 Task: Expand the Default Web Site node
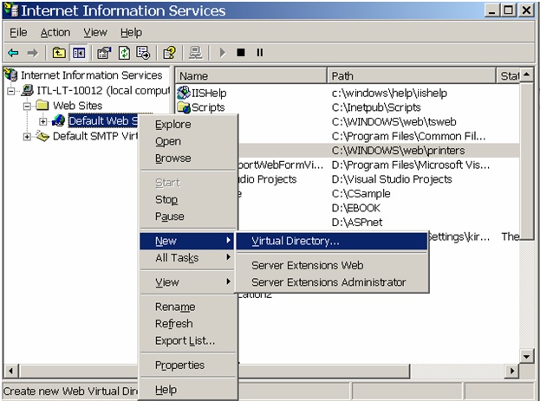pos(42,121)
